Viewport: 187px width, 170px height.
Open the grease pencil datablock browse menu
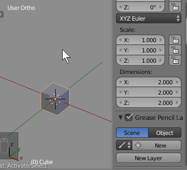pos(124,145)
